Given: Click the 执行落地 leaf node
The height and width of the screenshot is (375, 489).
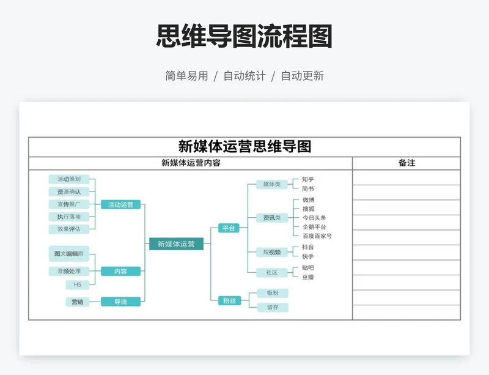Looking at the screenshot, I should [x=69, y=217].
